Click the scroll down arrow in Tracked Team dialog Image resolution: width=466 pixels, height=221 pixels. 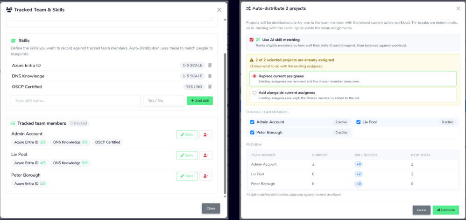click(x=225, y=197)
